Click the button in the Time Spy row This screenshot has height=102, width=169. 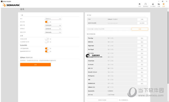pos(142,38)
